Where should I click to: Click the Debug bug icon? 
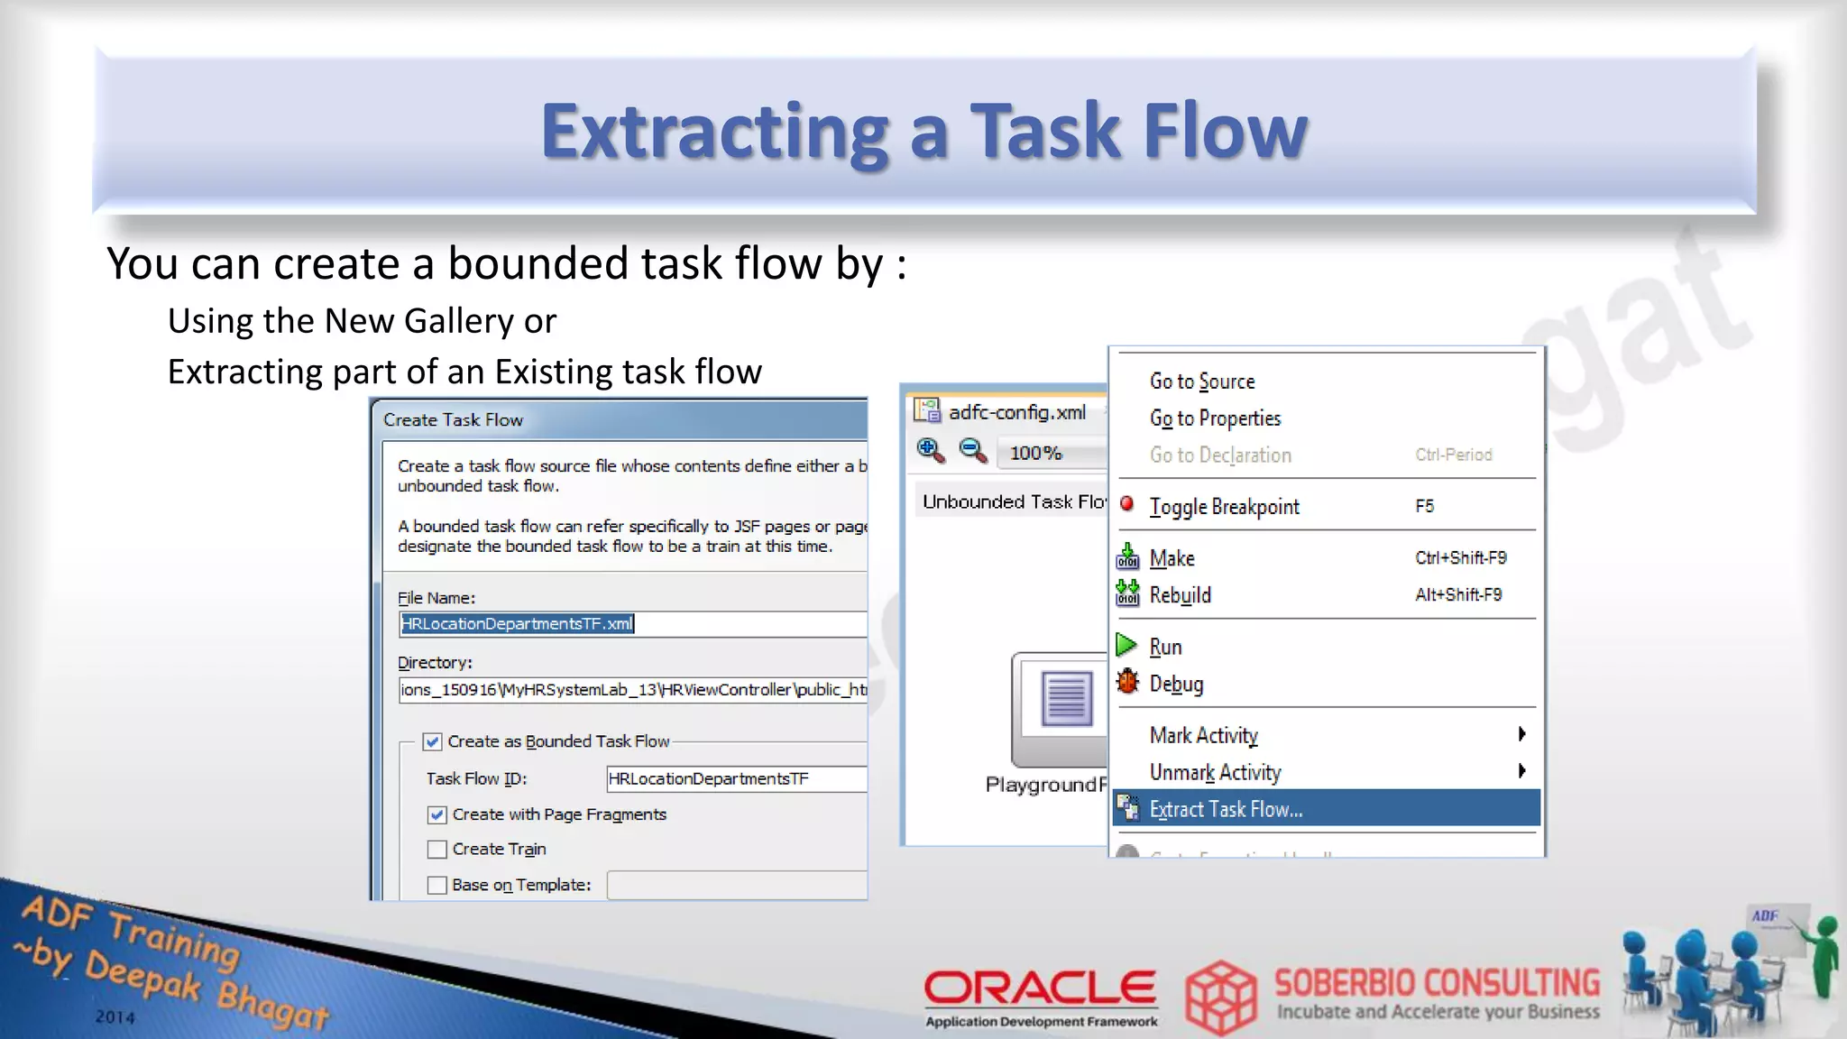tap(1127, 682)
